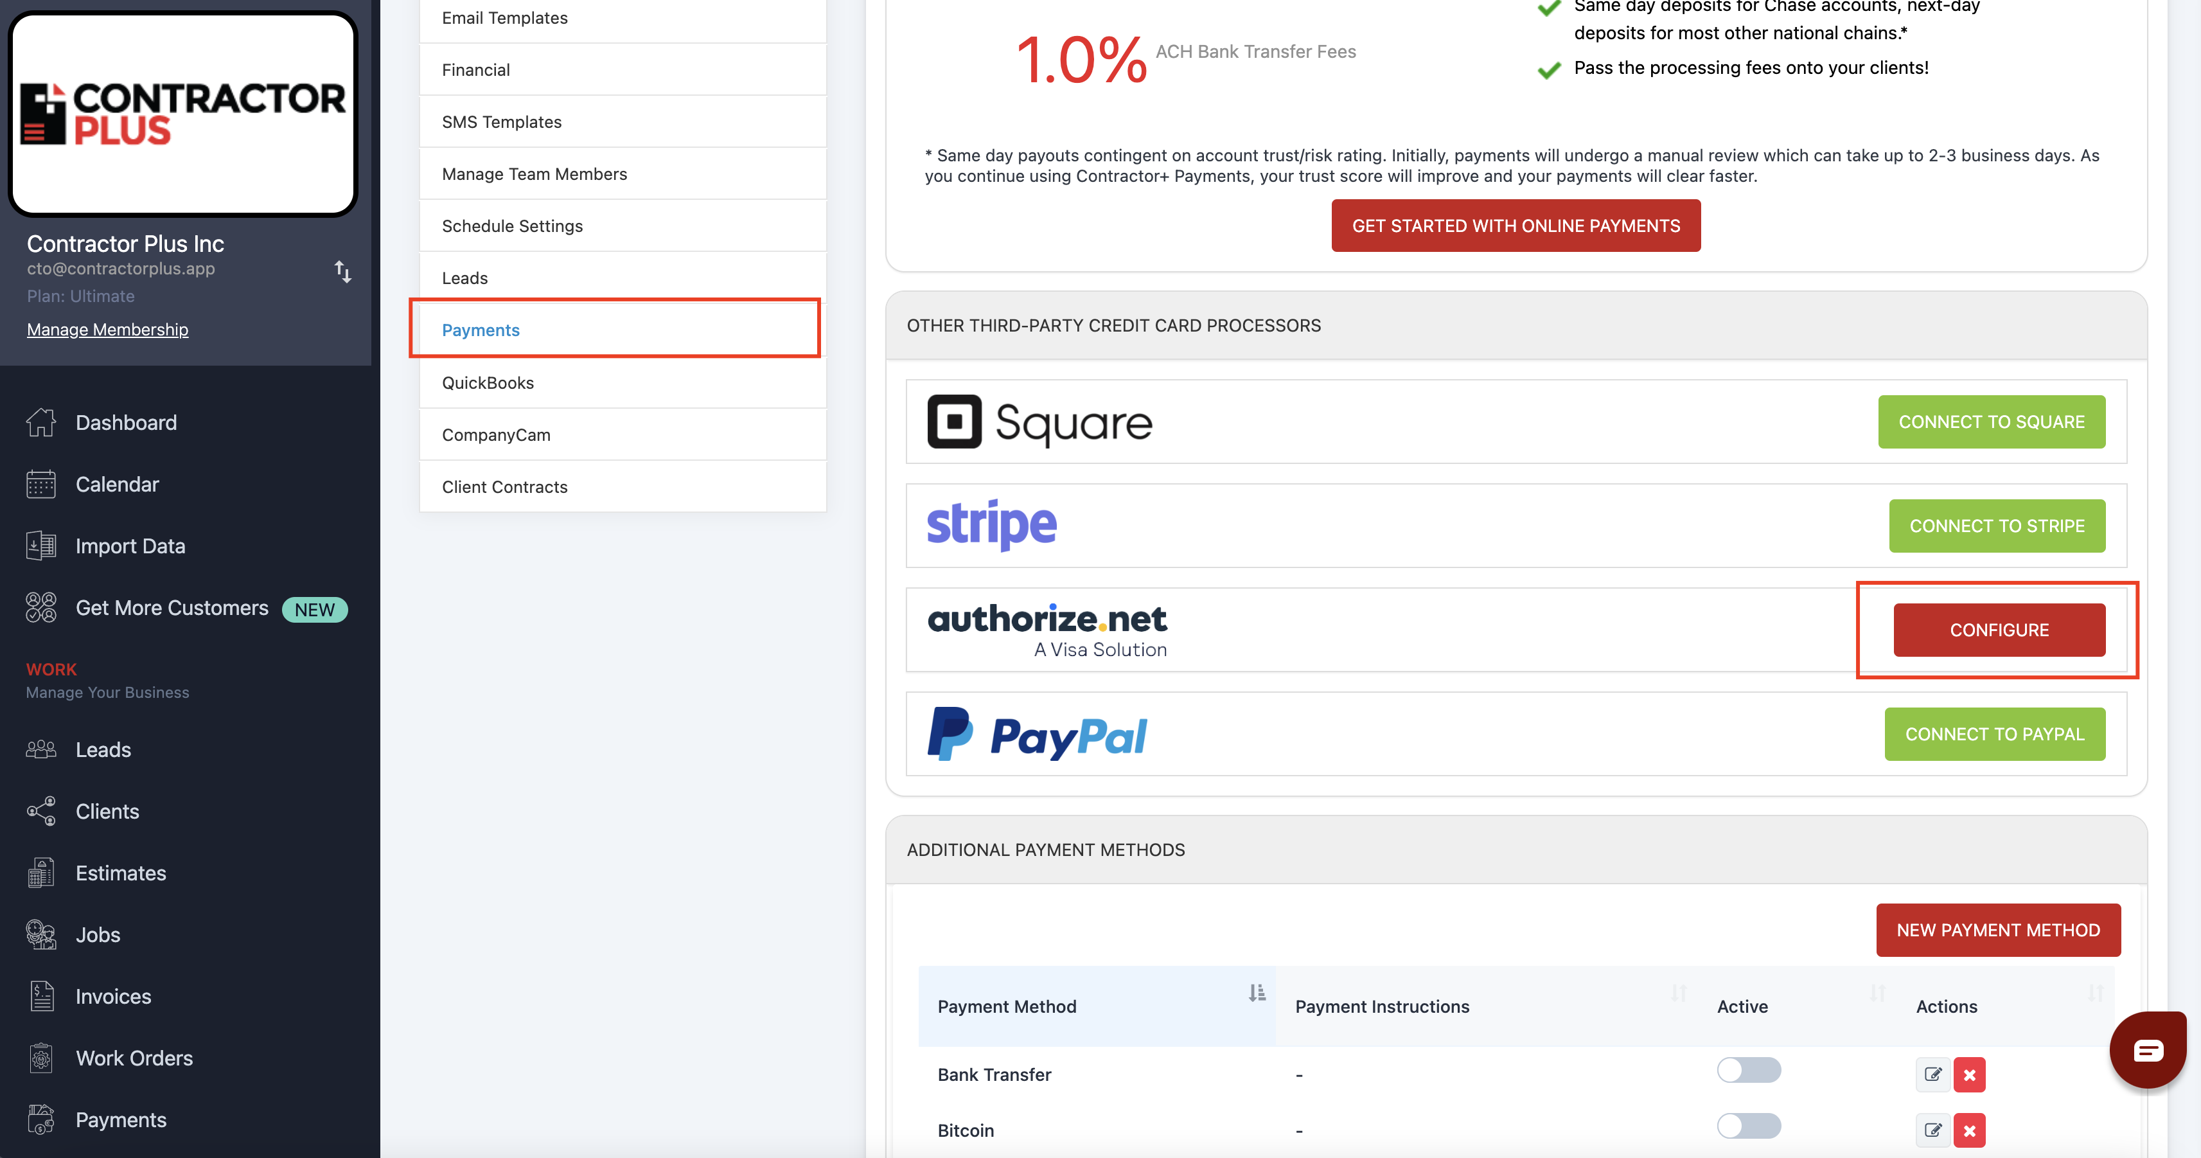Sort by Payment Method column
Image resolution: width=2201 pixels, height=1158 pixels.
pyautogui.click(x=1256, y=993)
